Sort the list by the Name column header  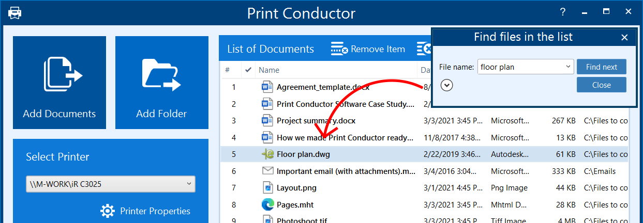269,70
